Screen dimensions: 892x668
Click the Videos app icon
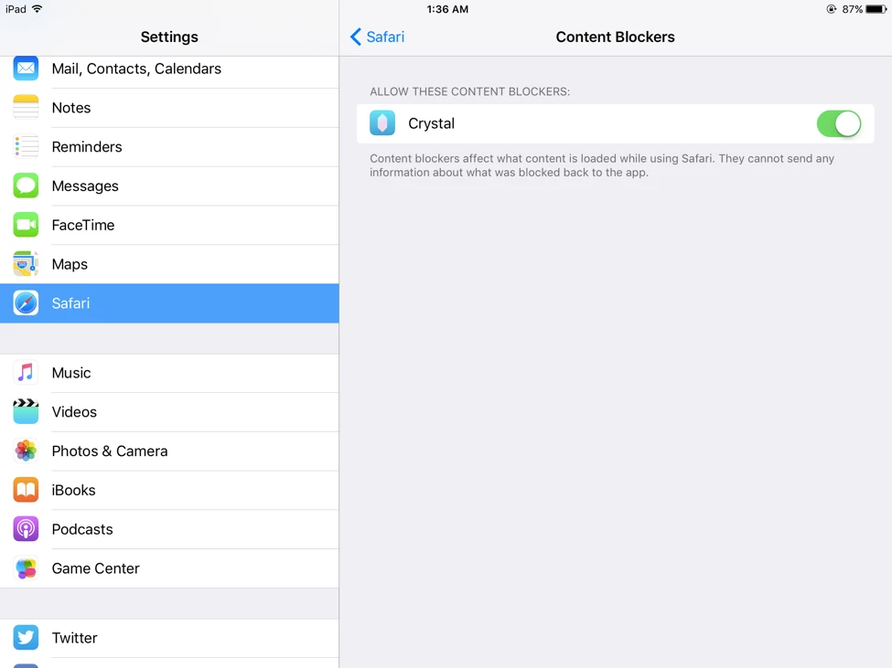point(25,411)
